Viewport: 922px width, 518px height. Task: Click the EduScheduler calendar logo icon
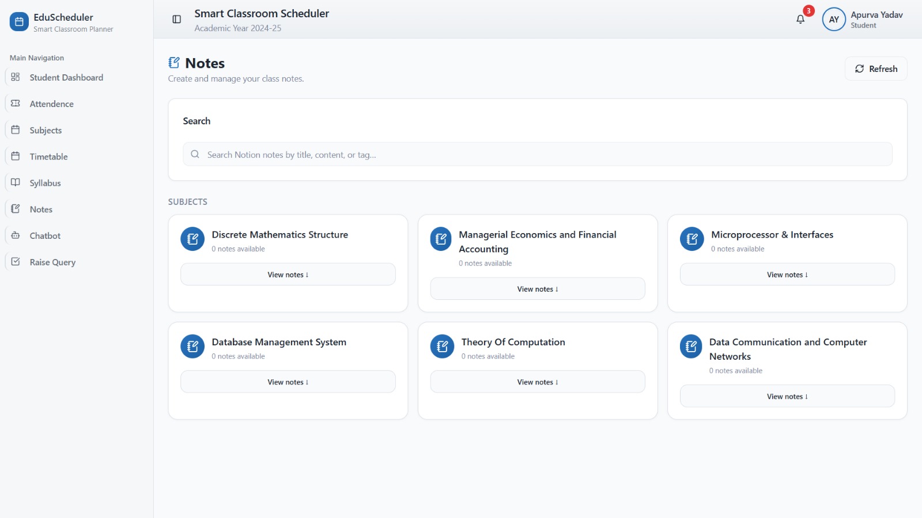pyautogui.click(x=19, y=22)
